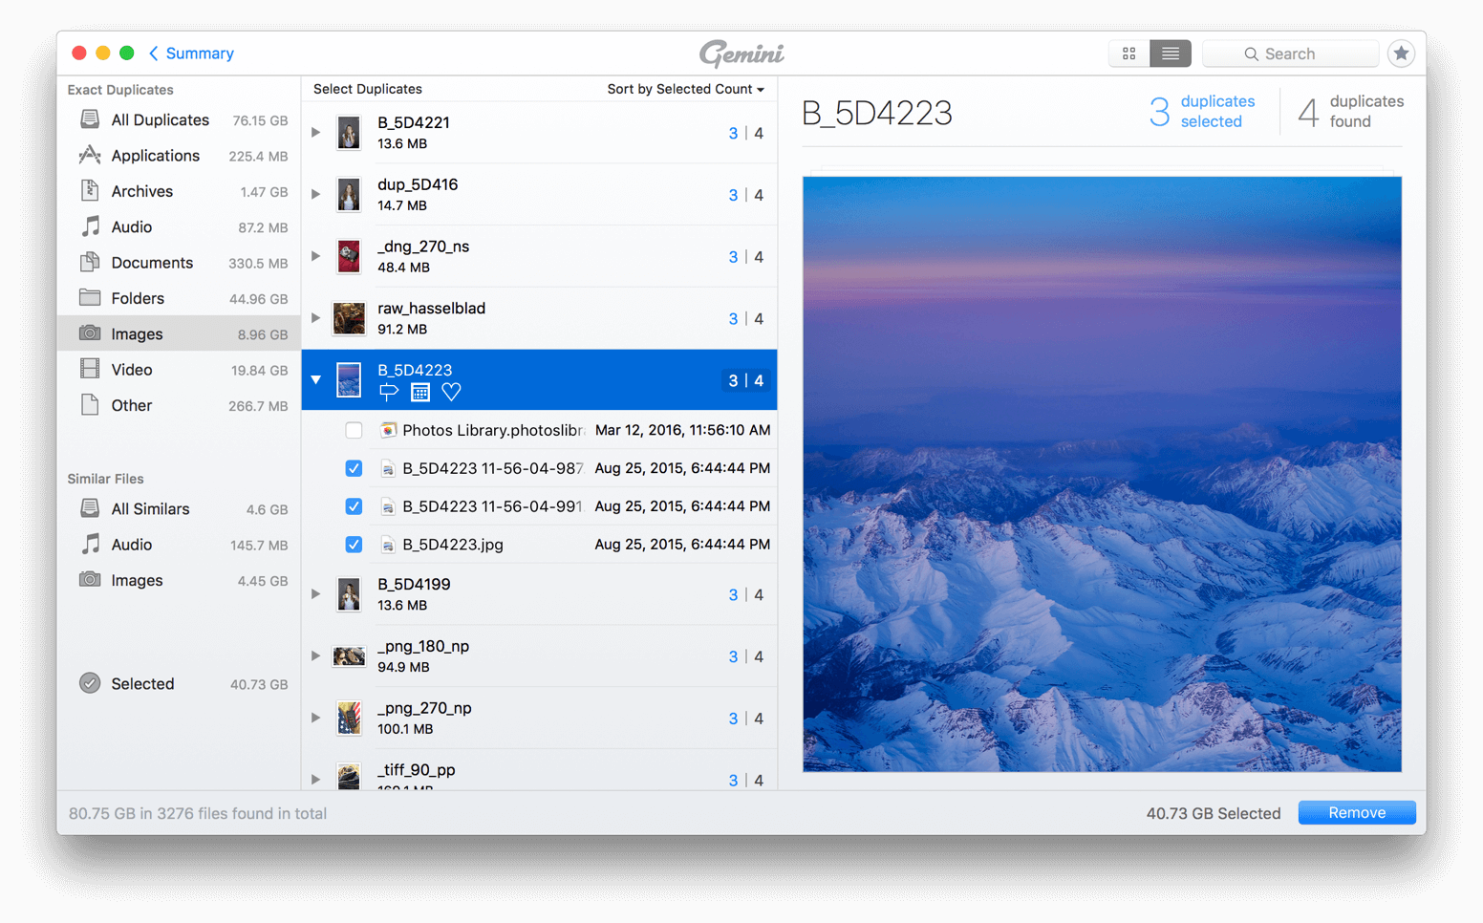The width and height of the screenshot is (1483, 923).
Task: Click the Applications sidebar icon
Action: click(x=90, y=155)
